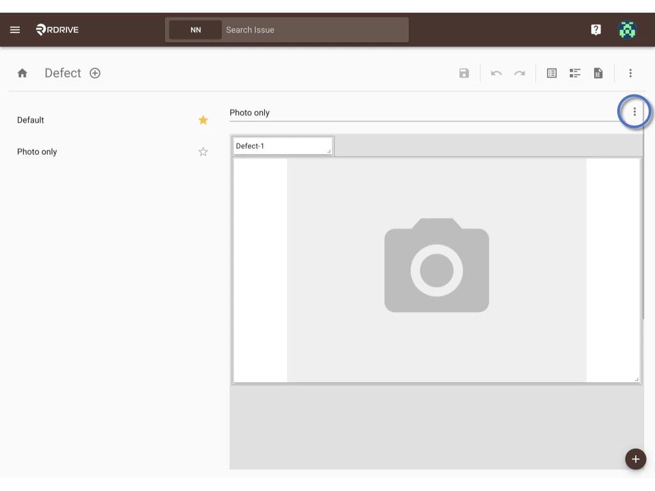This screenshot has height=491, width=655.
Task: Open the Photo only options three-dot menu
Action: (634, 111)
